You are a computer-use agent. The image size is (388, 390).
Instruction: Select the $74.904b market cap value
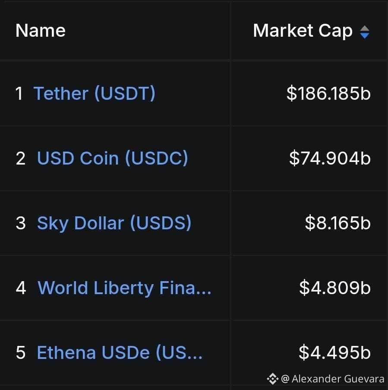coord(330,158)
